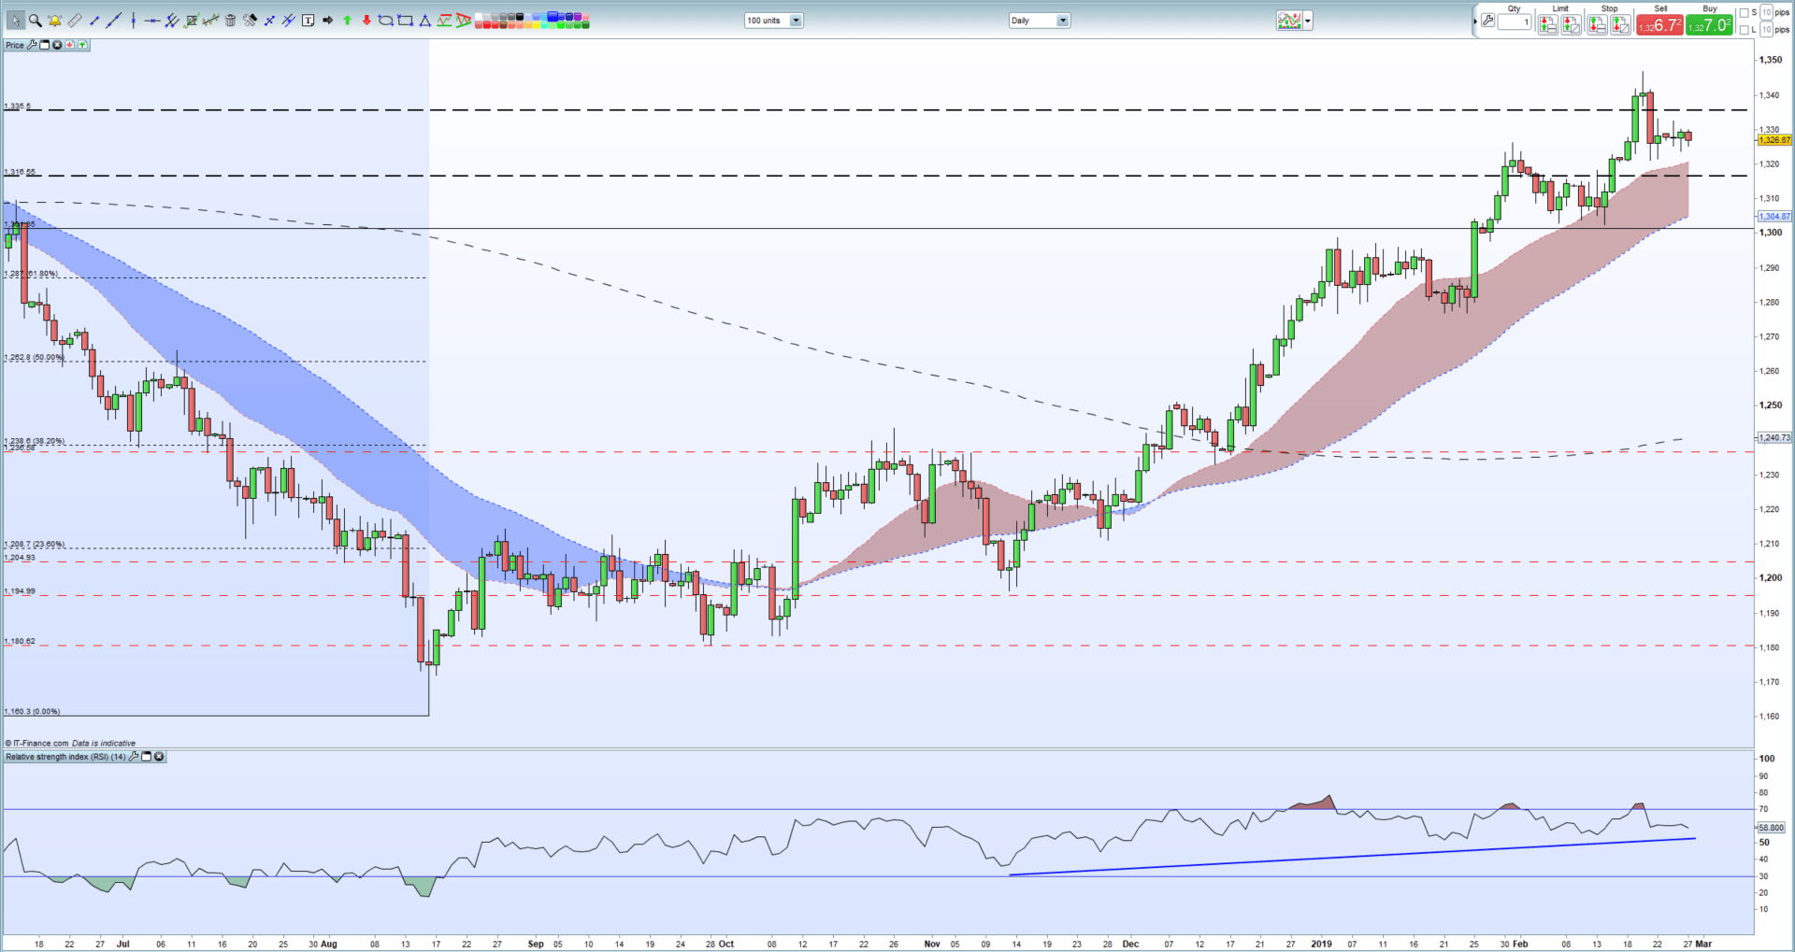1795x952 pixels.
Task: Insert a text label with the T tool
Action: pos(309,21)
